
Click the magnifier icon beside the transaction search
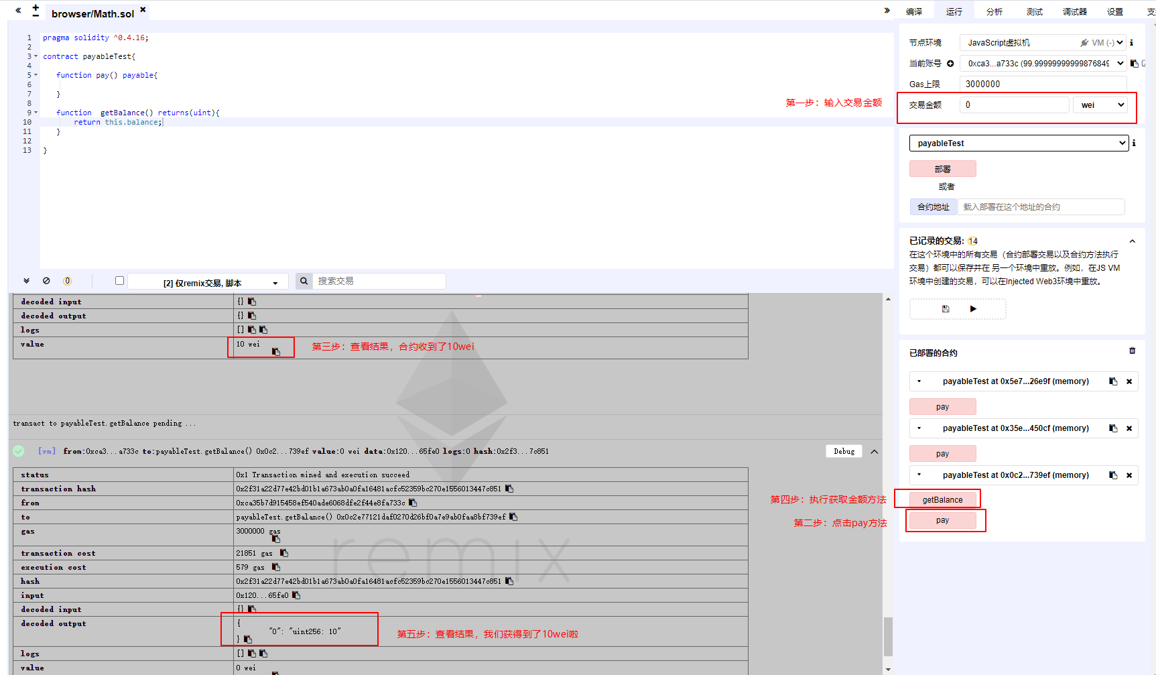(x=304, y=281)
